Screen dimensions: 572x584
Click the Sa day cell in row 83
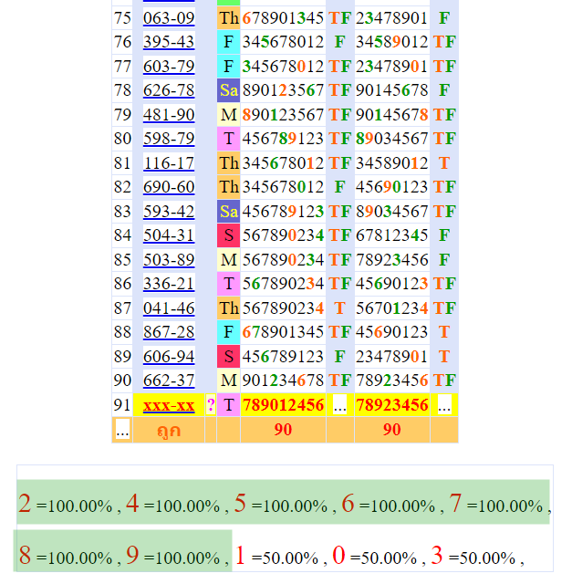[x=229, y=212]
